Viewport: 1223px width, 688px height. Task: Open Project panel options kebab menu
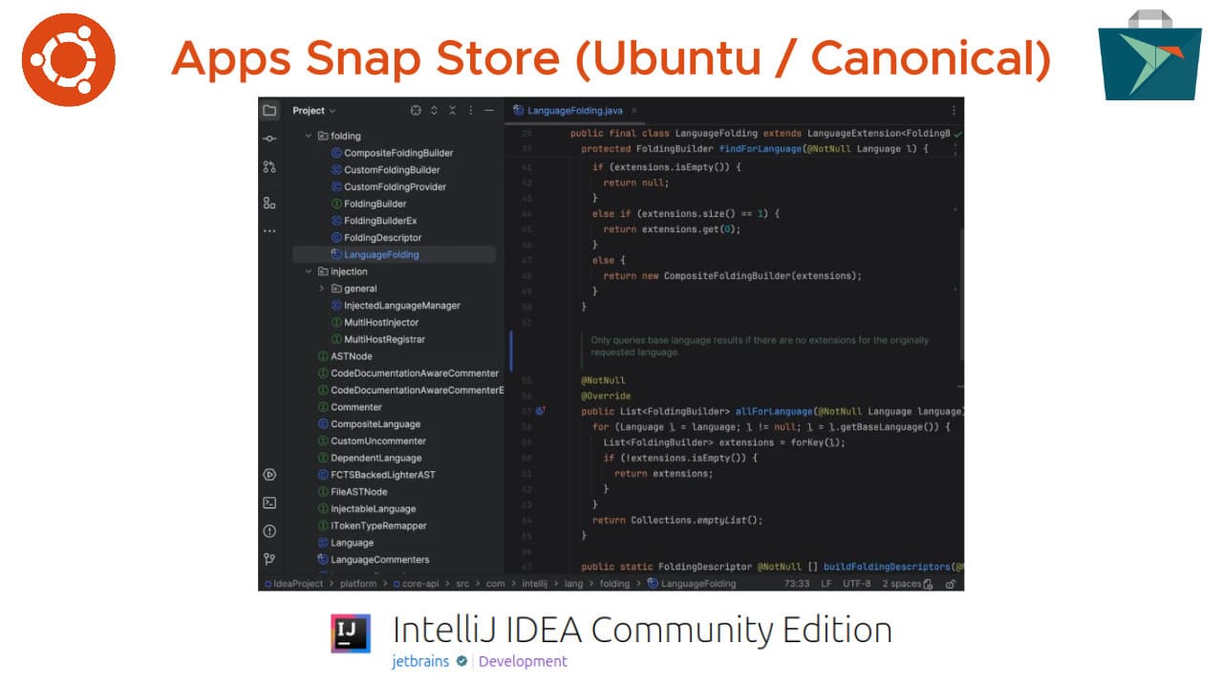click(470, 111)
